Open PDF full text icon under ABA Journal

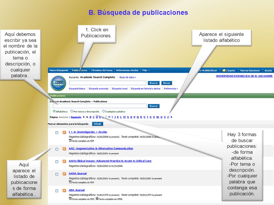70,198
